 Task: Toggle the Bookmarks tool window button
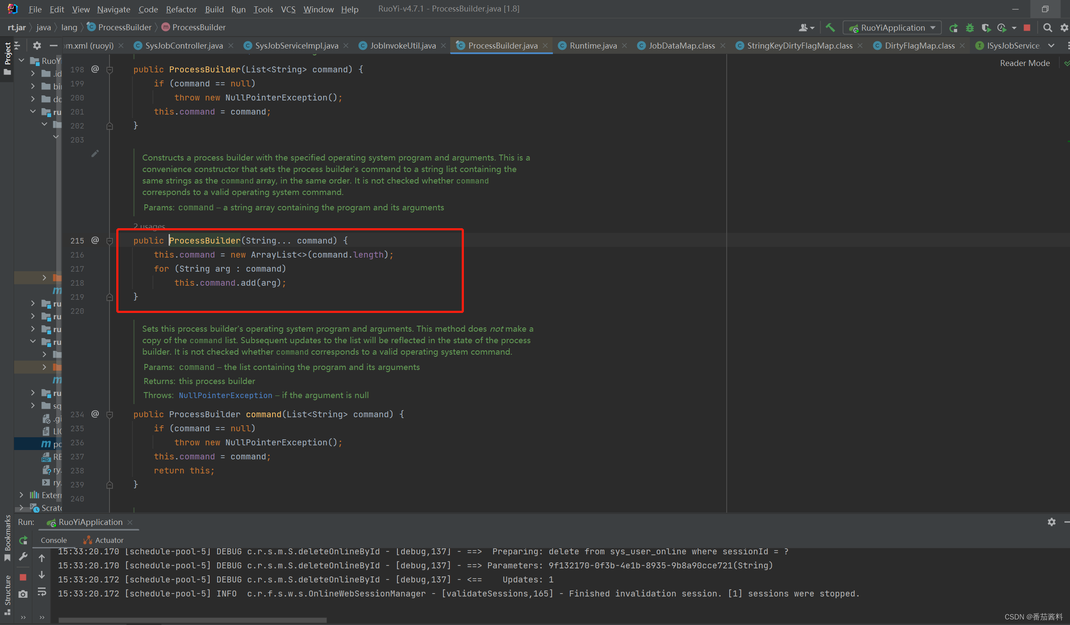tap(7, 538)
